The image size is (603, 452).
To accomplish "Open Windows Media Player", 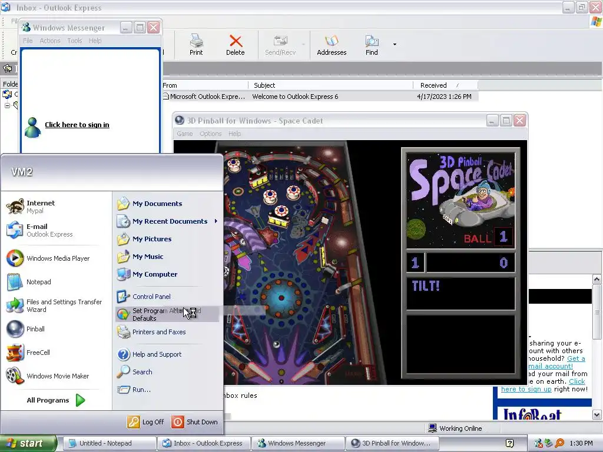I will point(48,258).
